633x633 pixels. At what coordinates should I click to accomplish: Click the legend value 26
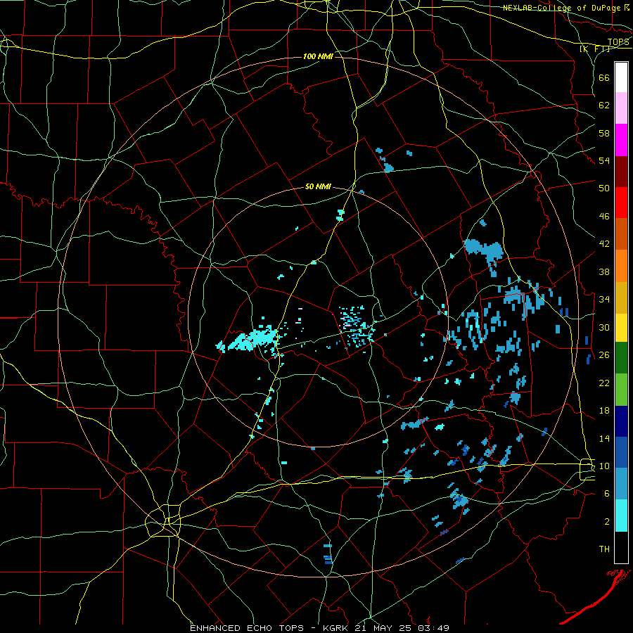pyautogui.click(x=604, y=355)
